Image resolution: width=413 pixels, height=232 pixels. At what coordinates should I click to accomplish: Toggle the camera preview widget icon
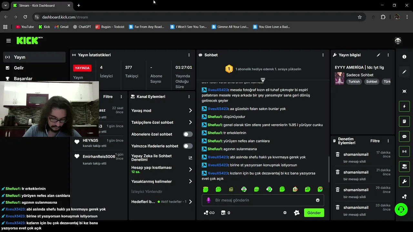point(404,167)
